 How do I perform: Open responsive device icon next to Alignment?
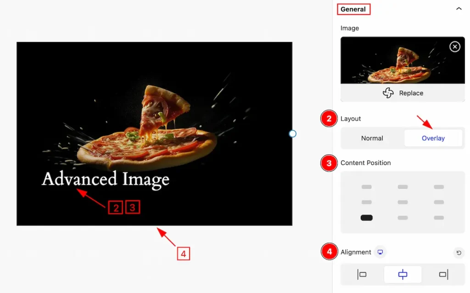coord(380,252)
